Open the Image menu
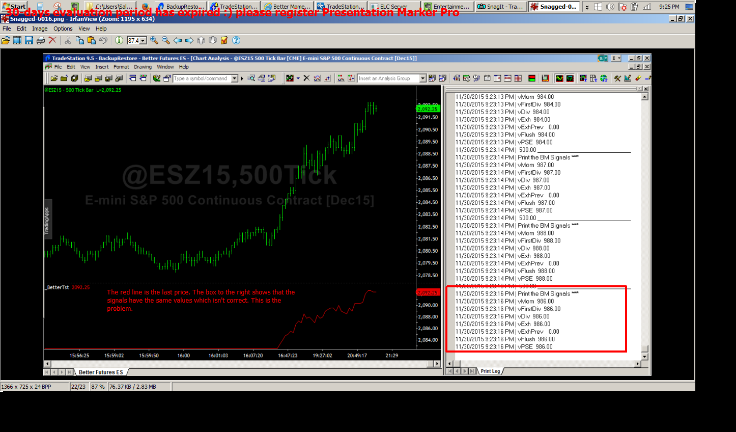The height and width of the screenshot is (432, 736). [40, 29]
